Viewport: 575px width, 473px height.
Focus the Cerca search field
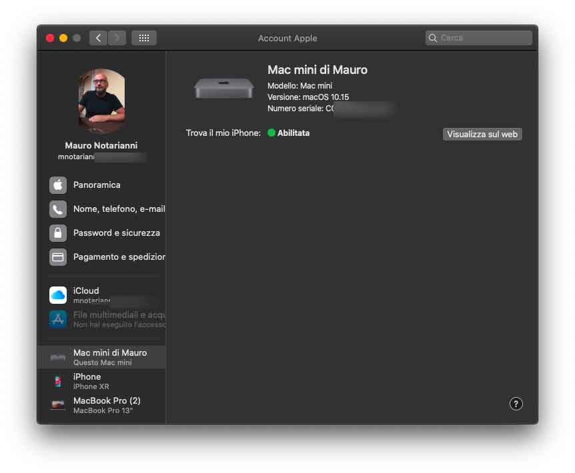(478, 38)
